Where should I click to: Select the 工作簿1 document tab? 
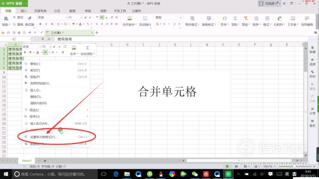tap(69, 33)
